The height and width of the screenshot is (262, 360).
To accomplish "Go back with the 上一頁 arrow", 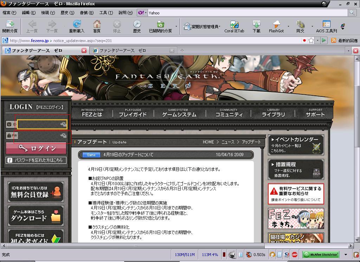I will tap(32, 27).
